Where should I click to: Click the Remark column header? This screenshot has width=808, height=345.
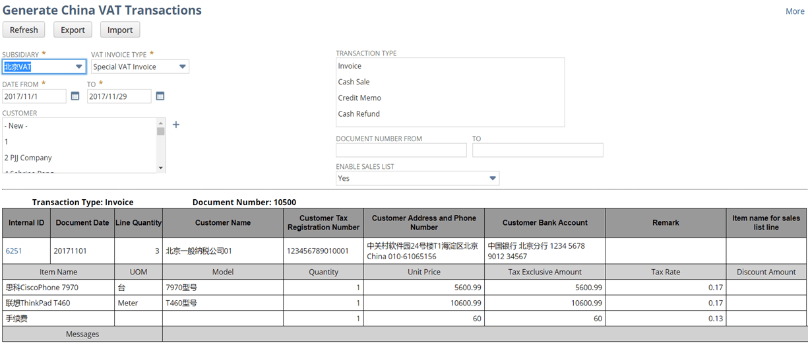666,223
